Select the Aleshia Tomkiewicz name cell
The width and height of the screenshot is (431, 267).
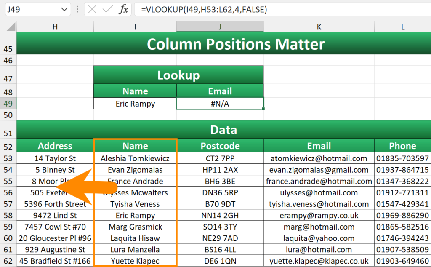pos(135,158)
